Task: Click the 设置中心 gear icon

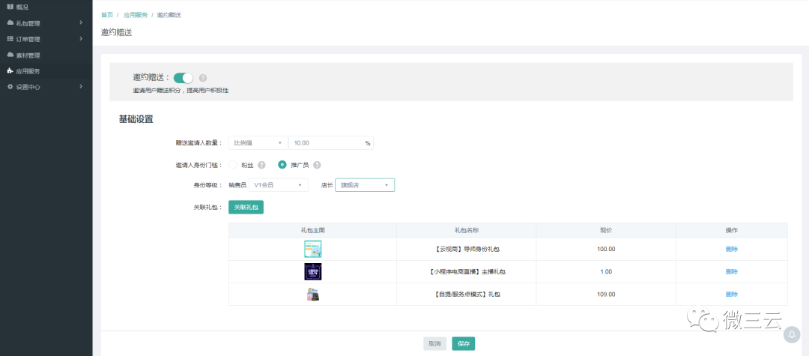Action: [10, 87]
